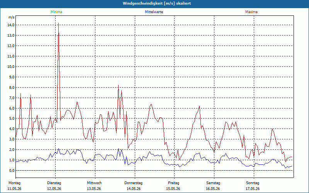Click the date 13.05.26
This screenshot has height=193, width=309.
coord(94,189)
